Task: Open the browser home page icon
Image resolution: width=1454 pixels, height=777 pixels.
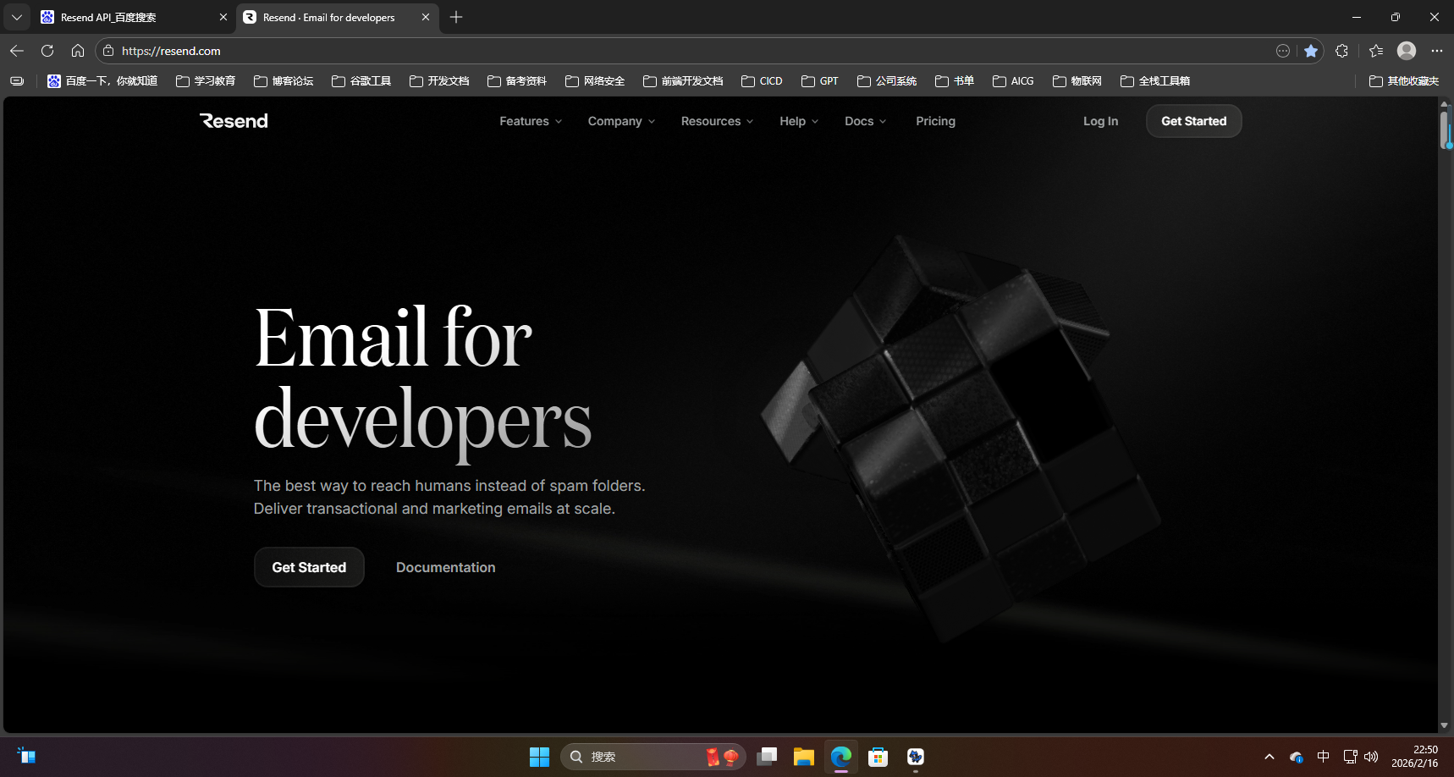Action: 78,51
